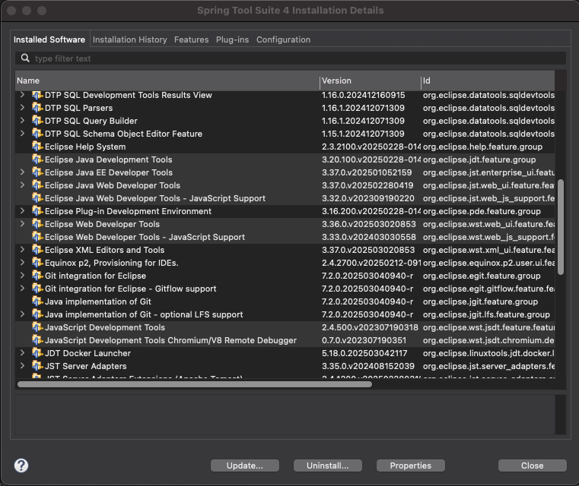This screenshot has height=486, width=579.
Task: Click version 3.37.0.v202501052159
Action: point(367,172)
